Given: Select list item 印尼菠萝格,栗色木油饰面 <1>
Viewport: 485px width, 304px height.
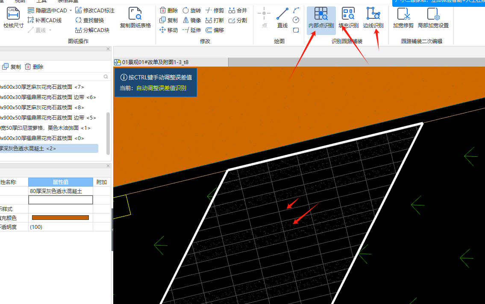Looking at the screenshot, I should pyautogui.click(x=50, y=128).
